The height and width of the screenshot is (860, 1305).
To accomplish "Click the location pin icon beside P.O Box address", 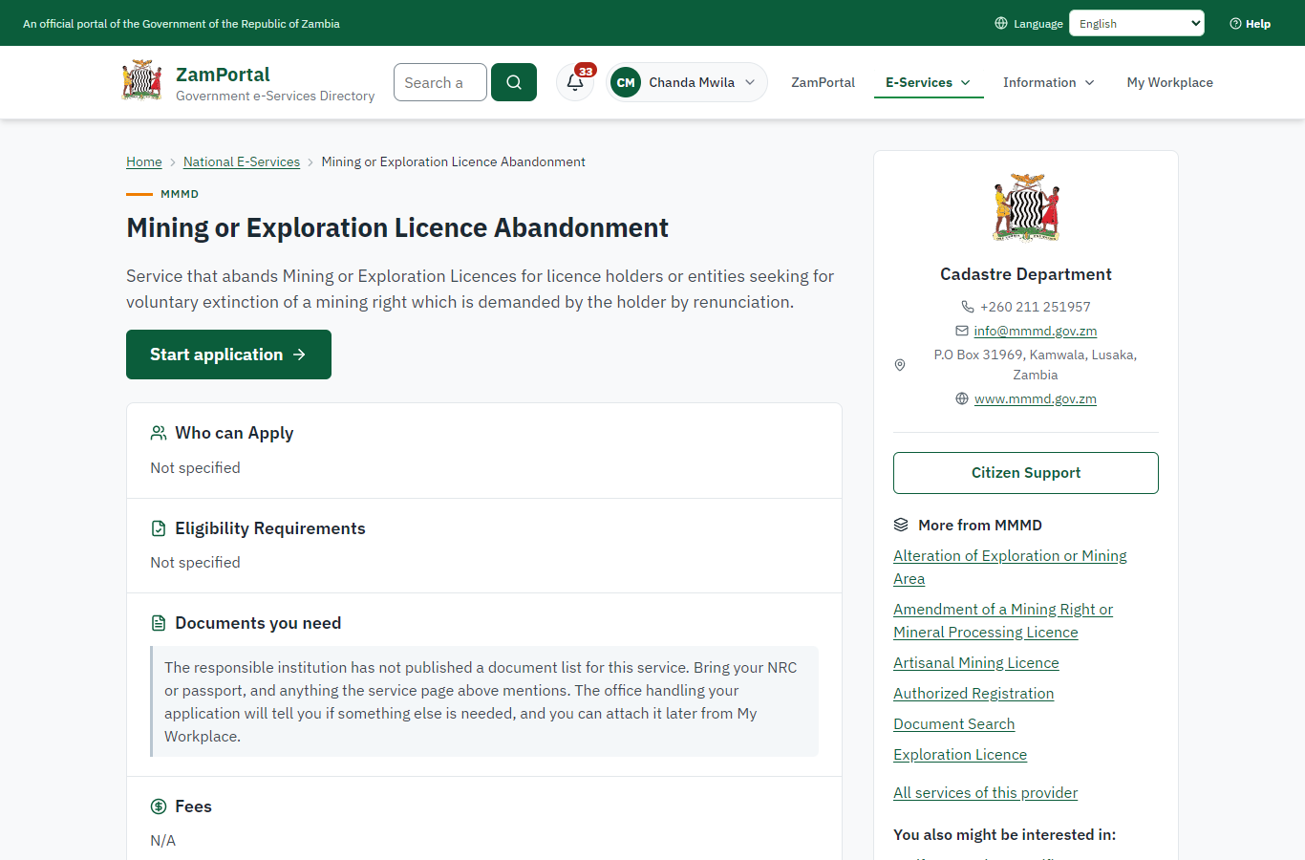I will (899, 365).
